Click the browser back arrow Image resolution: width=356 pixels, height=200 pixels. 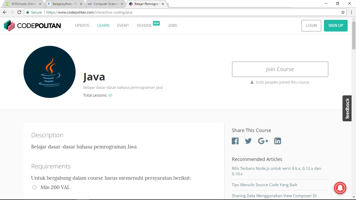click(x=5, y=12)
